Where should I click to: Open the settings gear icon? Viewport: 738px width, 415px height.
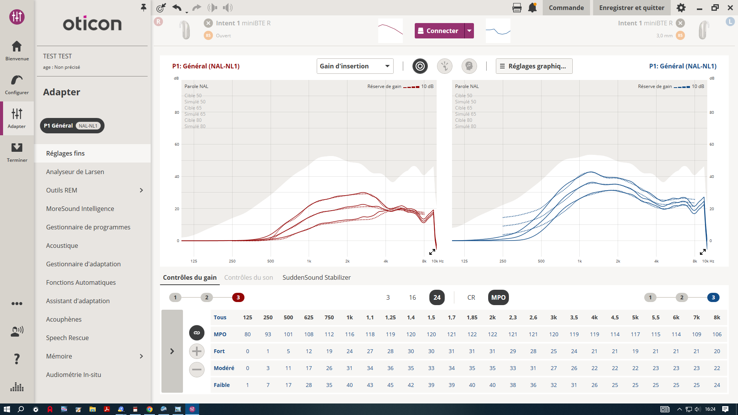(681, 8)
